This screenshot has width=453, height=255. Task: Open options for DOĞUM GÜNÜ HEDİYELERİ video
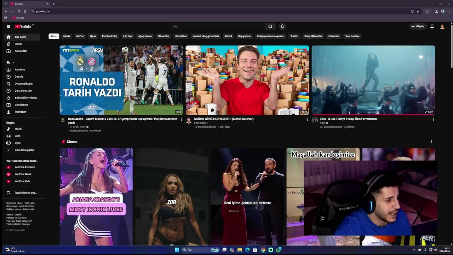[307, 119]
